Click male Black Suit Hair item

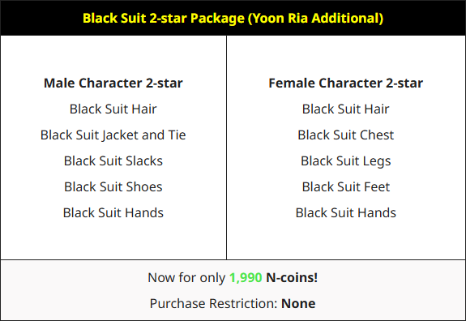tap(113, 109)
